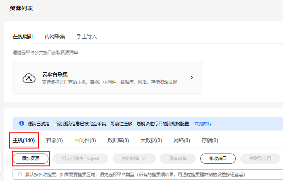Select the 数据库(0) tab
The image size is (283, 181).
point(118,140)
